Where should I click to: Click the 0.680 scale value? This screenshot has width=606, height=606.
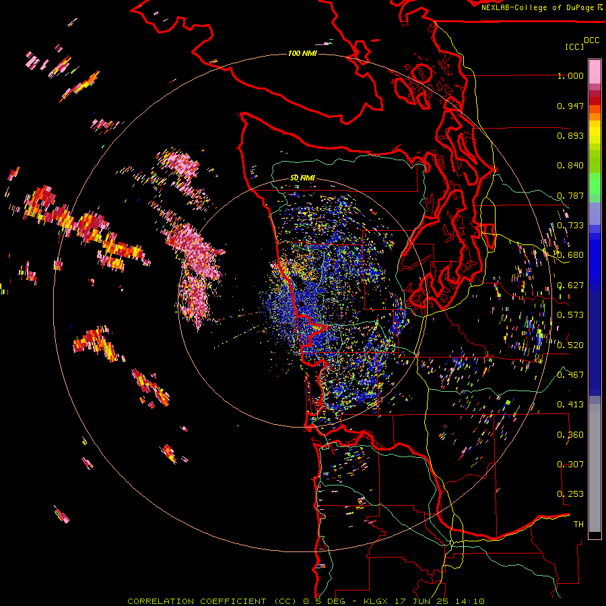pos(570,255)
